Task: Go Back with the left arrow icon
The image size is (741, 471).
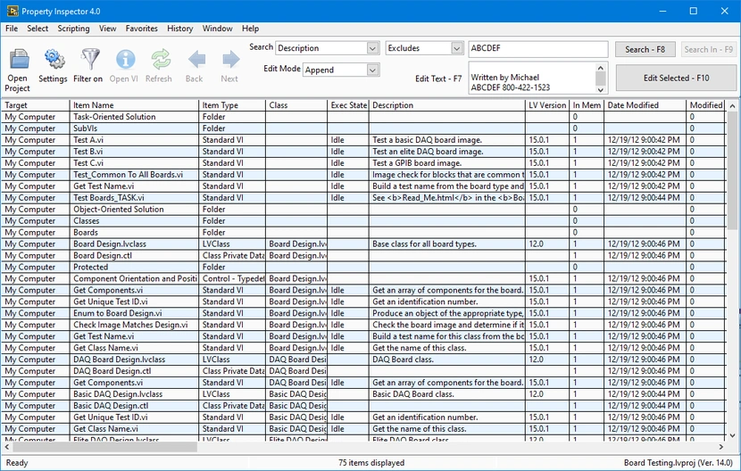Action: coord(196,60)
